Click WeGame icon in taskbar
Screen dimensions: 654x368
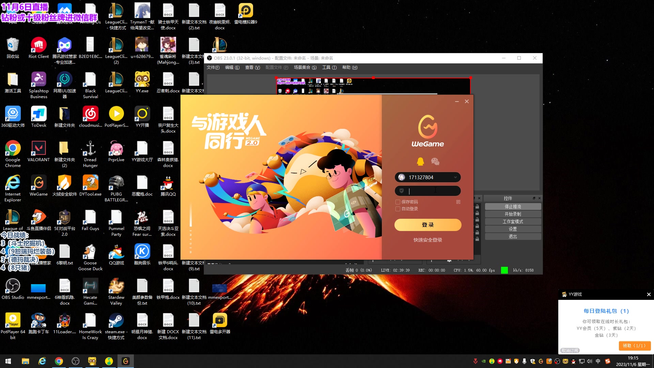tap(125, 361)
